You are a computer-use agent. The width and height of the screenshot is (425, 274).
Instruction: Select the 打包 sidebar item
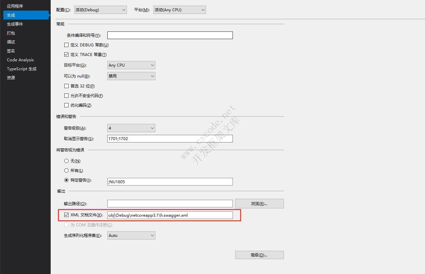pyautogui.click(x=10, y=33)
